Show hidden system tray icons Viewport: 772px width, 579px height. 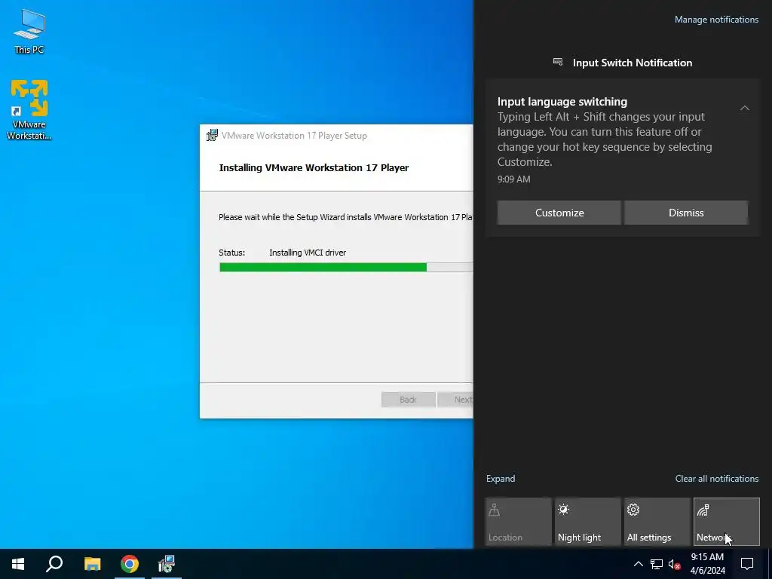tap(638, 564)
